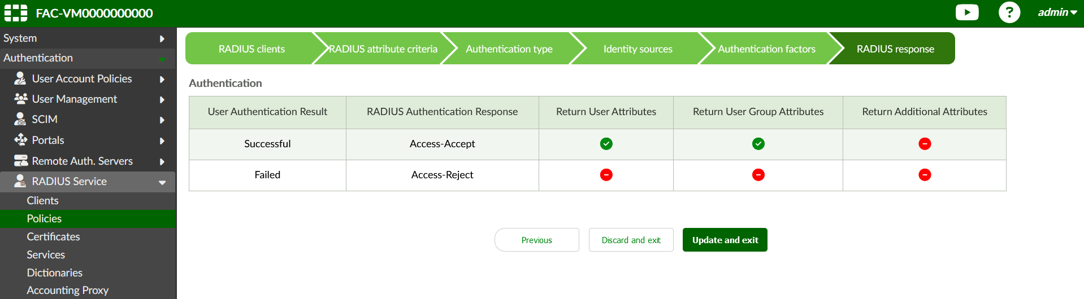Click Update and exit button
The height and width of the screenshot is (299, 1084).
coord(725,240)
